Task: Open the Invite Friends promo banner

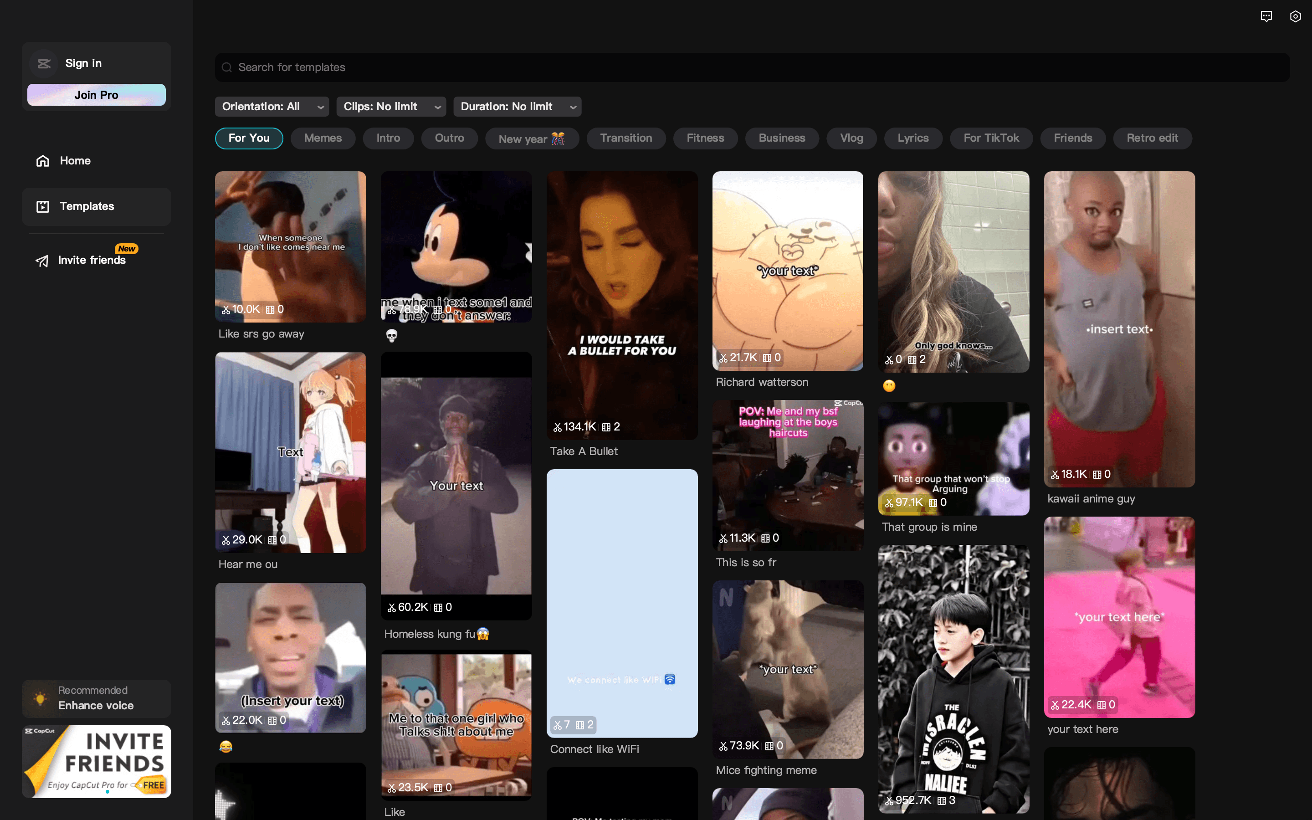Action: [x=97, y=761]
